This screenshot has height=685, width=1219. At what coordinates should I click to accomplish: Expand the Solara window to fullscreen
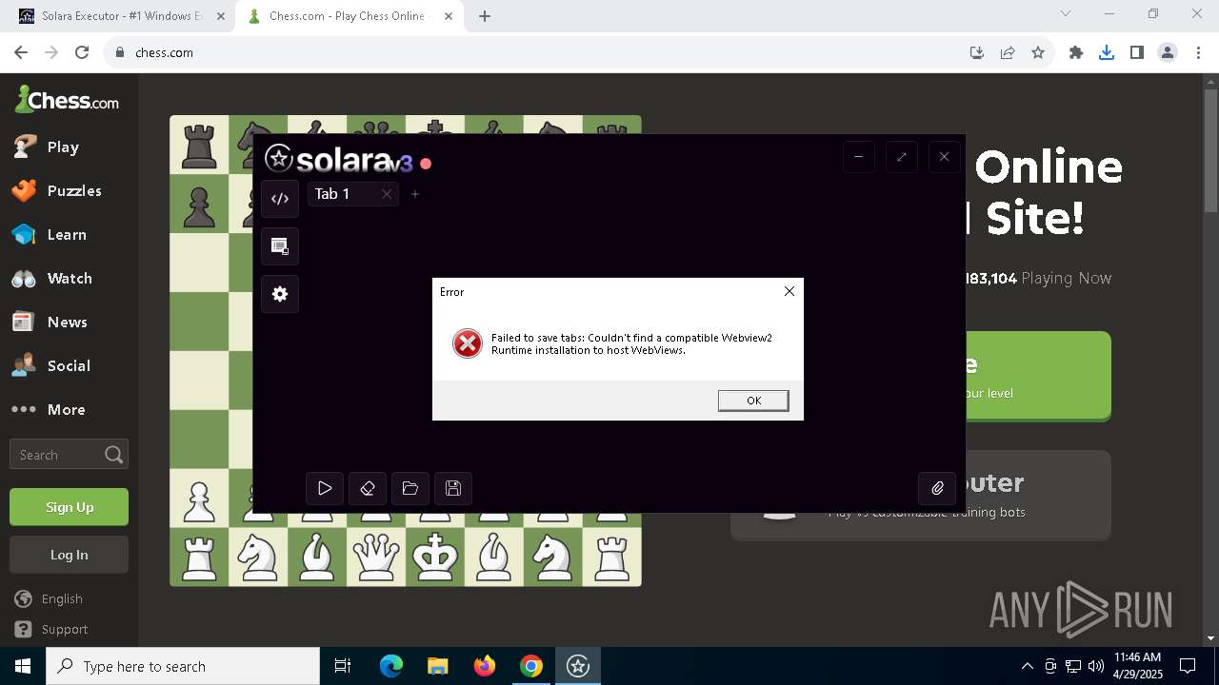click(902, 157)
